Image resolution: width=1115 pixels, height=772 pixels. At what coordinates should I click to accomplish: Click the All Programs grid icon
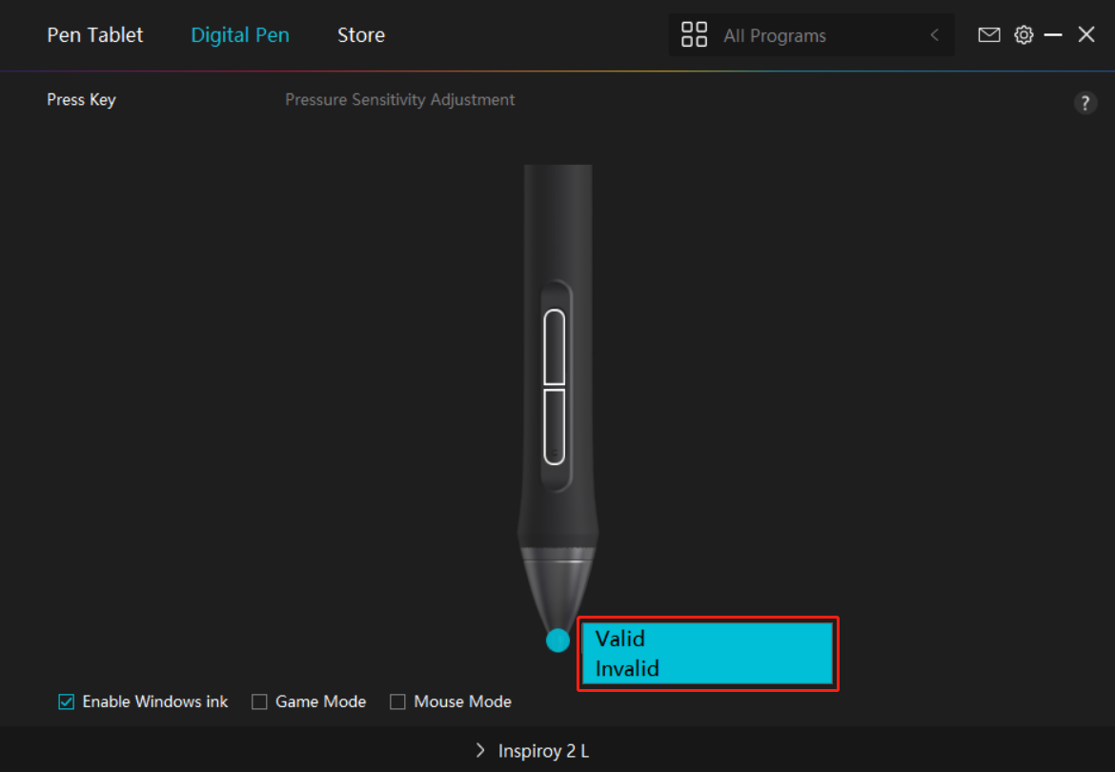click(695, 35)
